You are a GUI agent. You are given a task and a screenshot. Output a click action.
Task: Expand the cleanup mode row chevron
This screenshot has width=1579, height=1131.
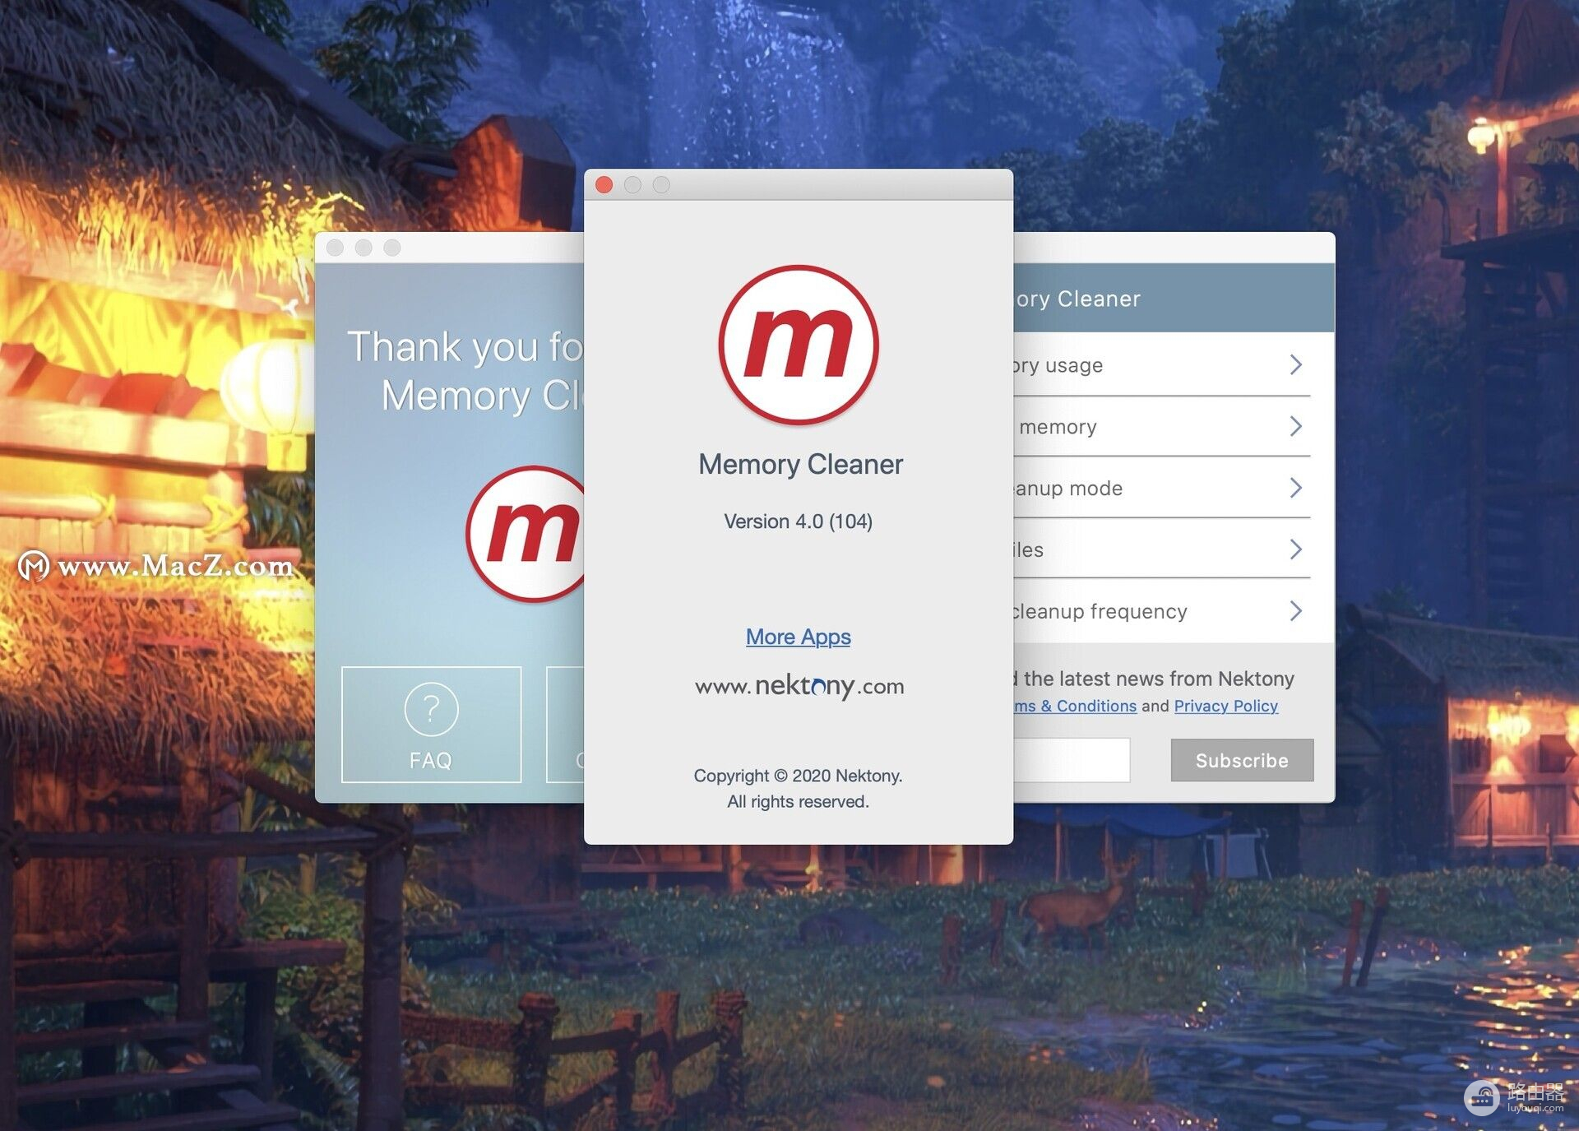tap(1296, 488)
